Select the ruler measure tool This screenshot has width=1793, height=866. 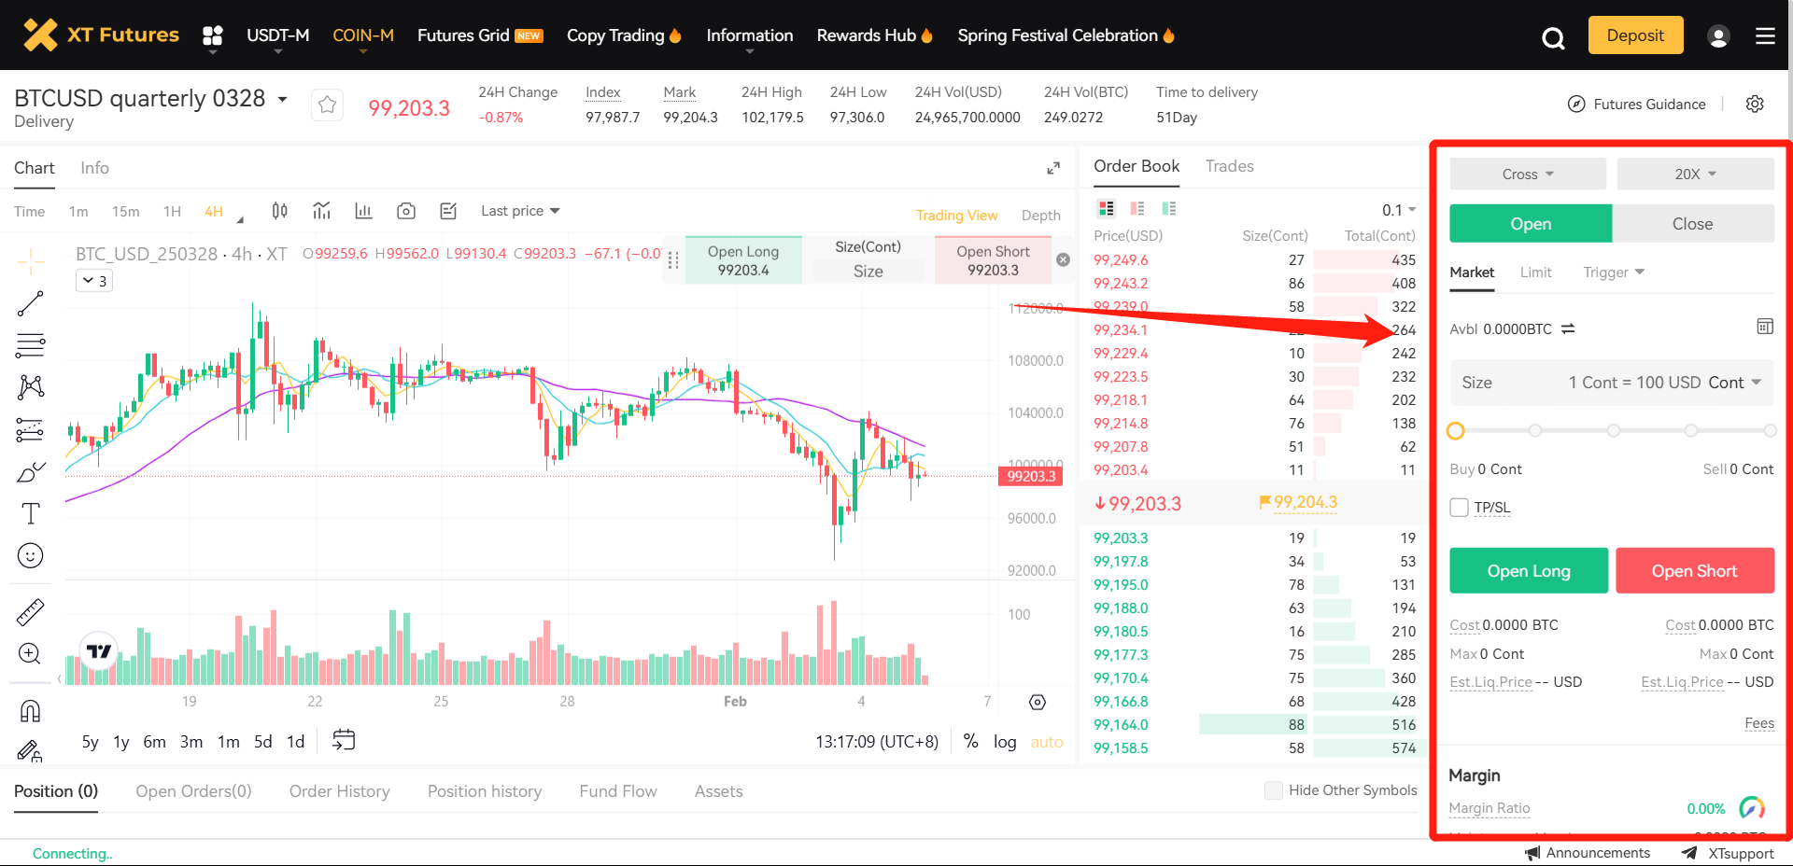[30, 612]
